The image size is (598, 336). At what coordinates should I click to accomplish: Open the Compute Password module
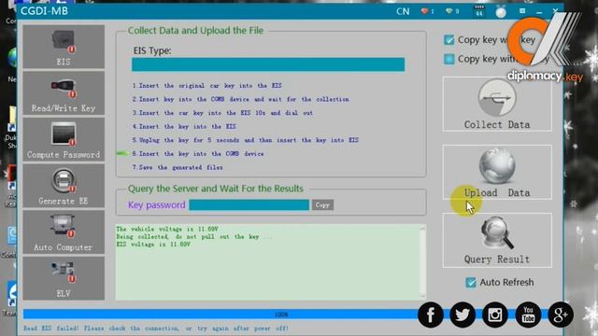pyautogui.click(x=64, y=140)
